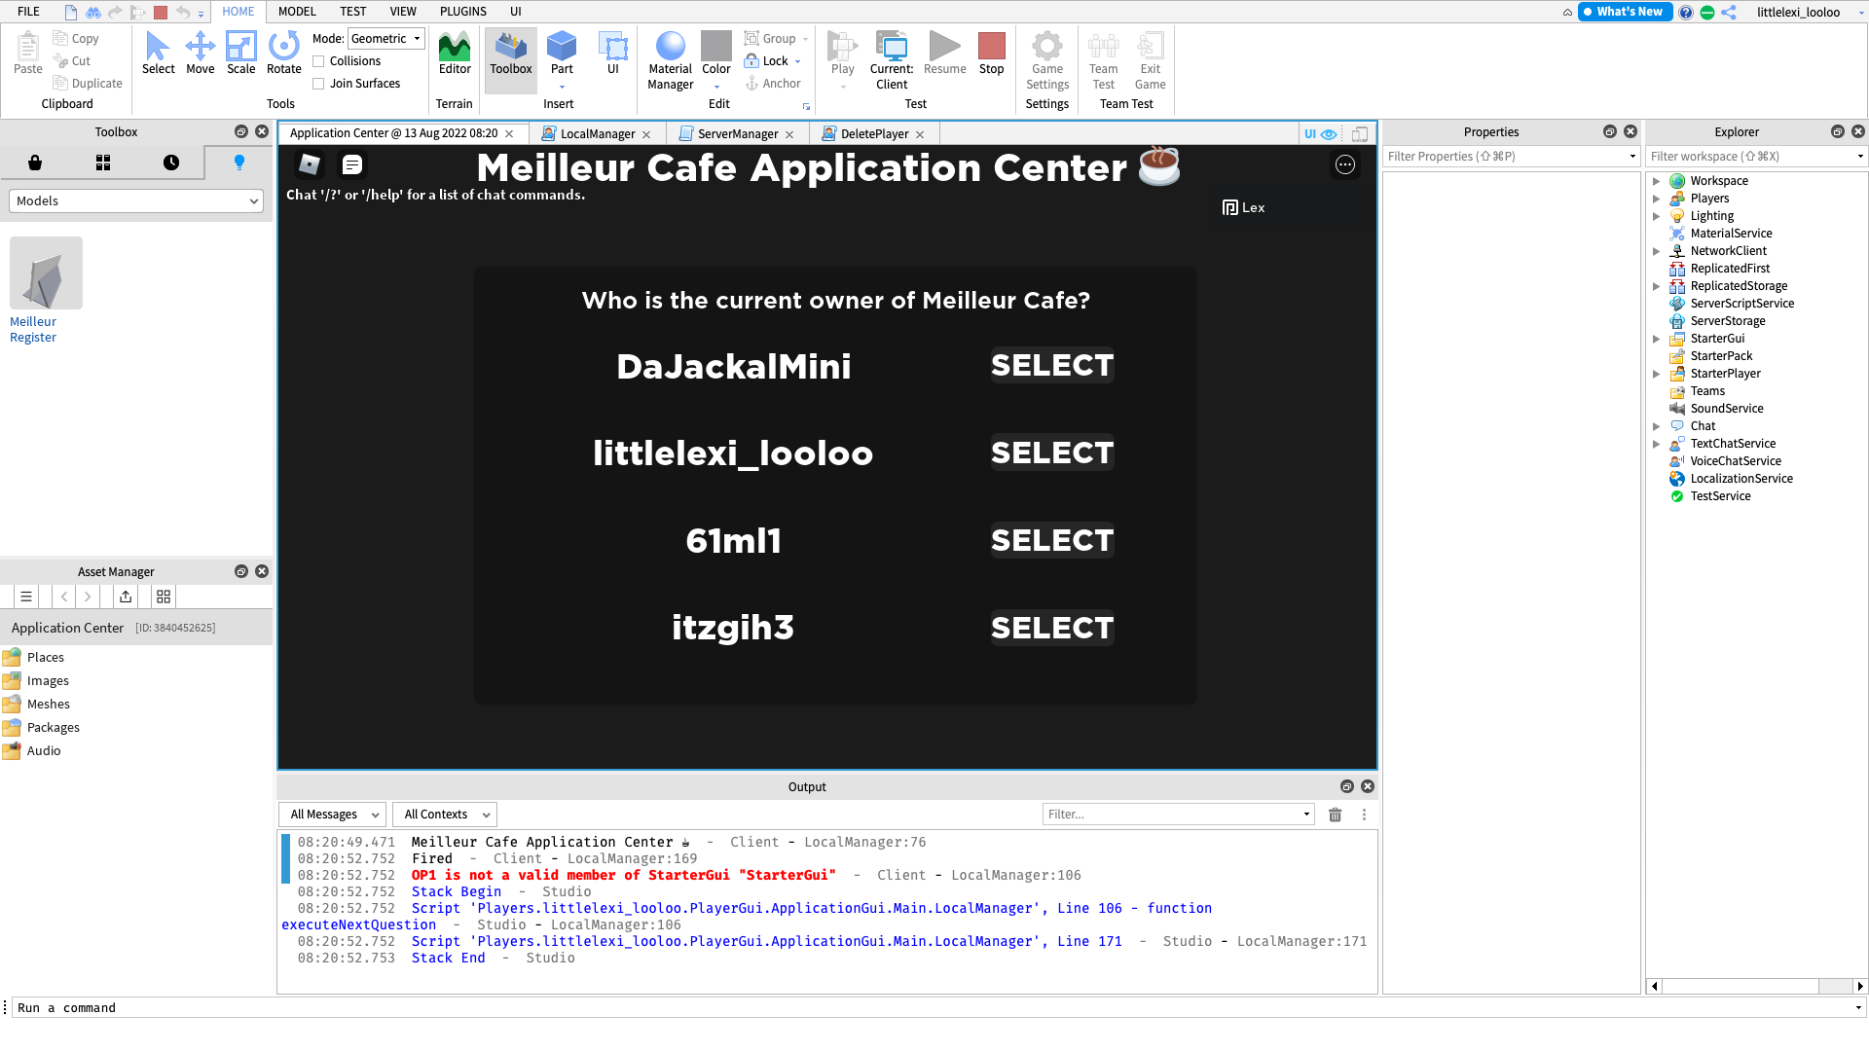
Task: Open Asset Manager hamburger menu
Action: tap(26, 597)
